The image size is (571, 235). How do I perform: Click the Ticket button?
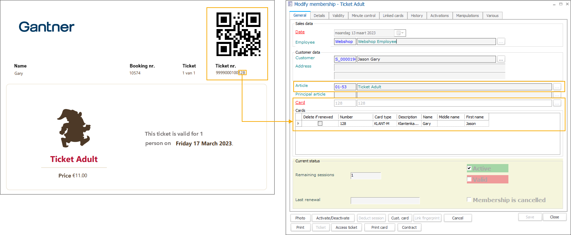tap(321, 227)
